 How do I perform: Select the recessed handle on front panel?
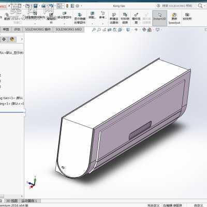coord(140,130)
